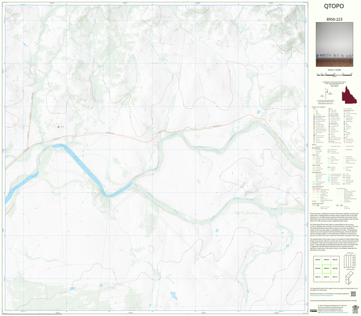Click the Creative Commons BY badge

[314, 311]
